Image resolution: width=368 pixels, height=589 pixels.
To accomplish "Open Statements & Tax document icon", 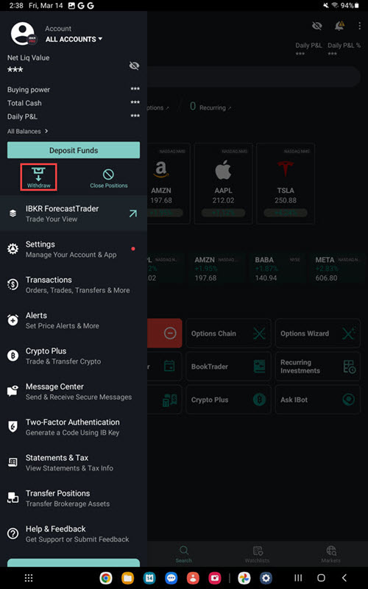I will (x=13, y=462).
